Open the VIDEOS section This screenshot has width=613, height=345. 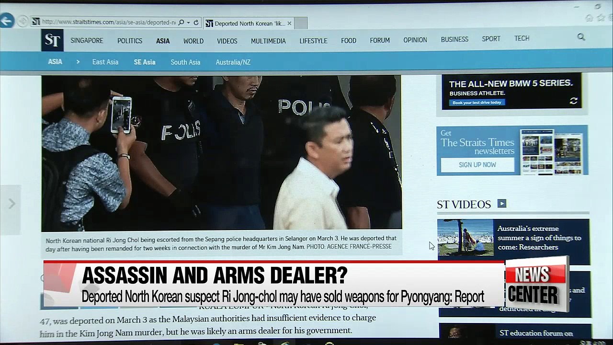[227, 41]
